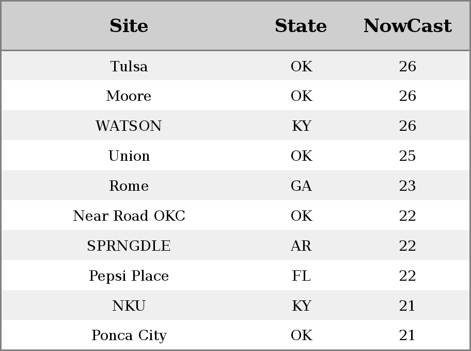Select the Union site row
471x351 pixels.
tap(235, 156)
